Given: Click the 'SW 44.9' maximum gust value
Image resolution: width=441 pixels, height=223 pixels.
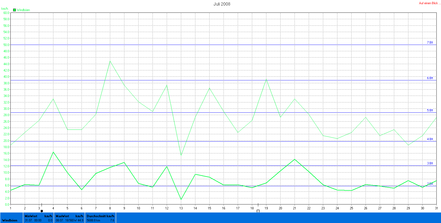Looking at the screenshot, I should [78, 220].
